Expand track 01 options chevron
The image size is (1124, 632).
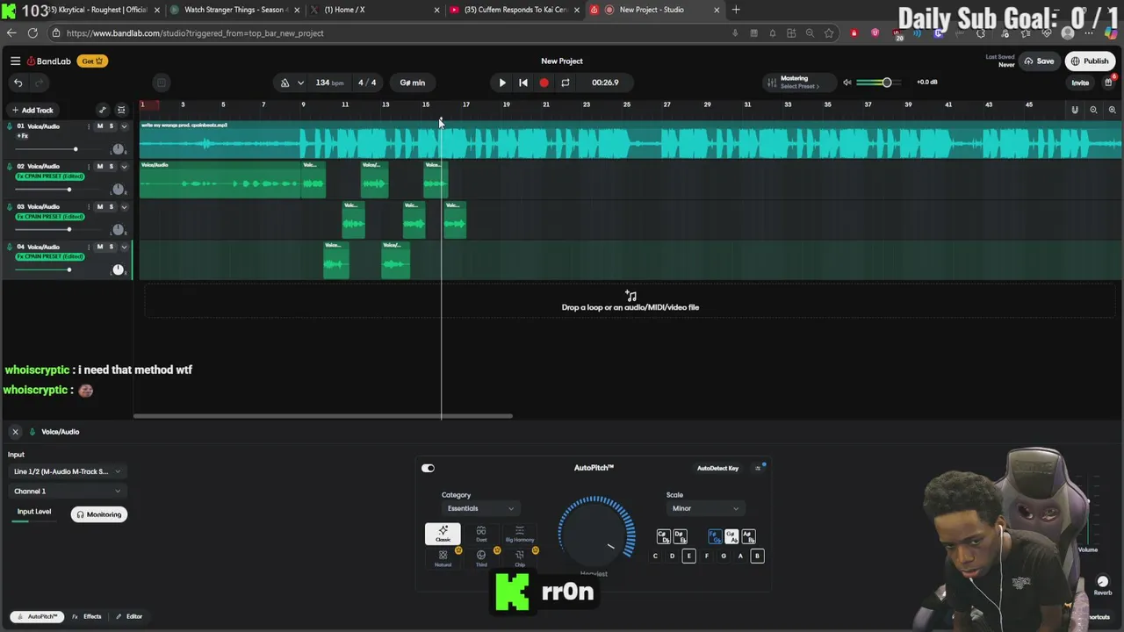tap(124, 126)
